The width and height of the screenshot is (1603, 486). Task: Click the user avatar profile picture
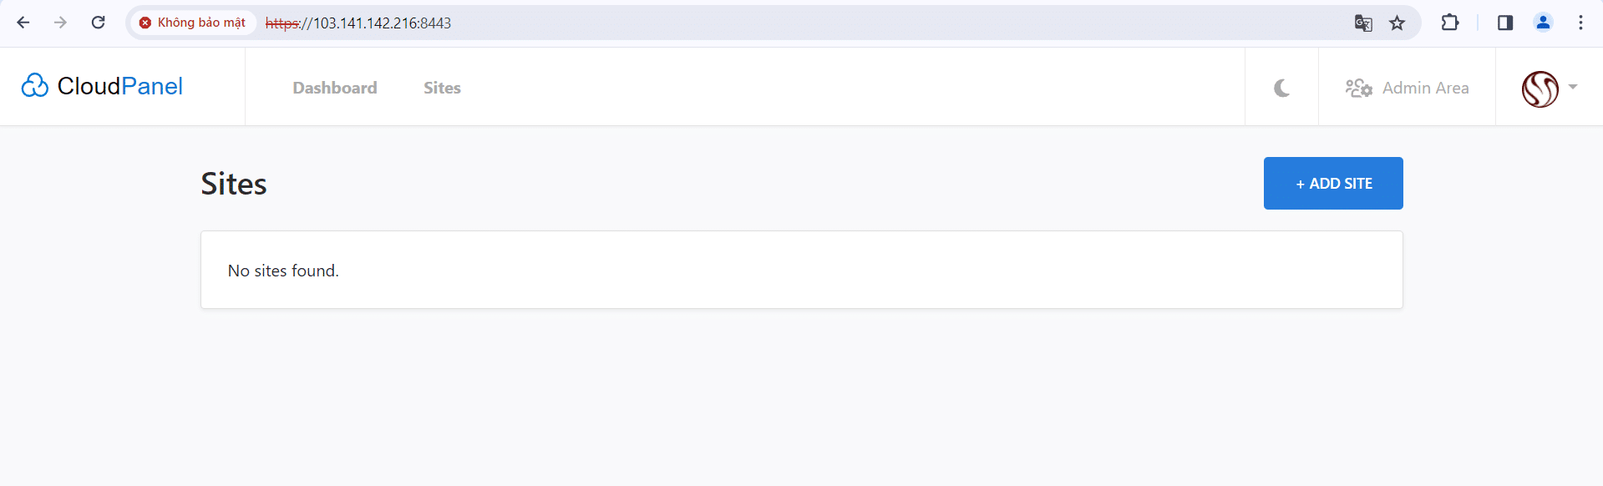(x=1540, y=89)
